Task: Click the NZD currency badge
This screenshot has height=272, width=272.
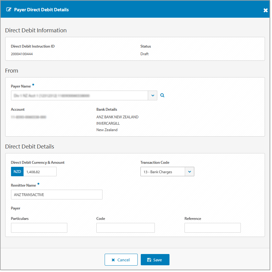Action: (17, 171)
